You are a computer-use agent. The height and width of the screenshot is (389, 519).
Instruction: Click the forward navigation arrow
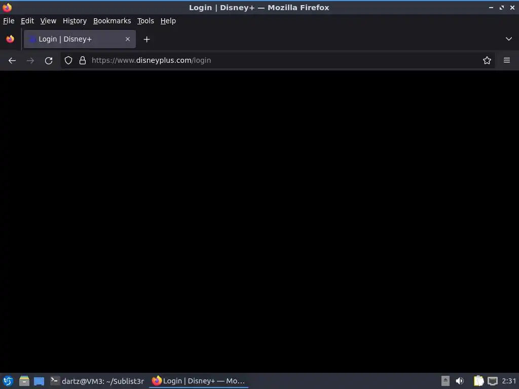coord(30,61)
